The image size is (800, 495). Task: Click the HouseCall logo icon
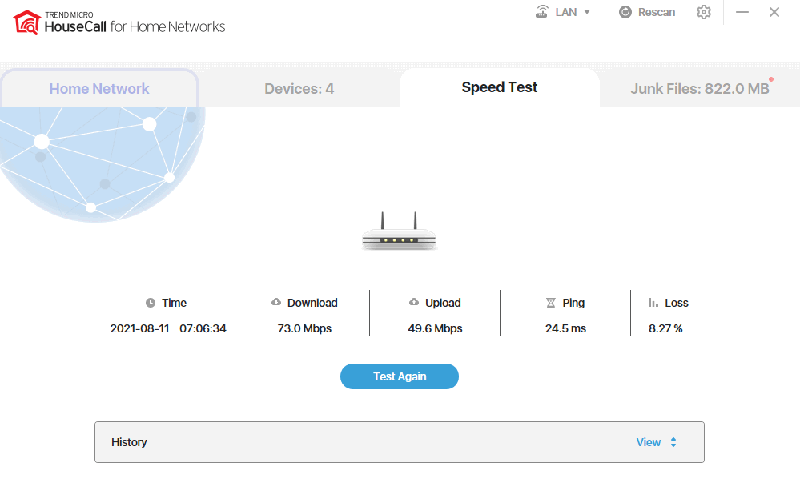tap(26, 22)
